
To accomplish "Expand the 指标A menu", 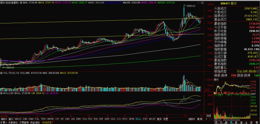I will [x=4, y=119].
